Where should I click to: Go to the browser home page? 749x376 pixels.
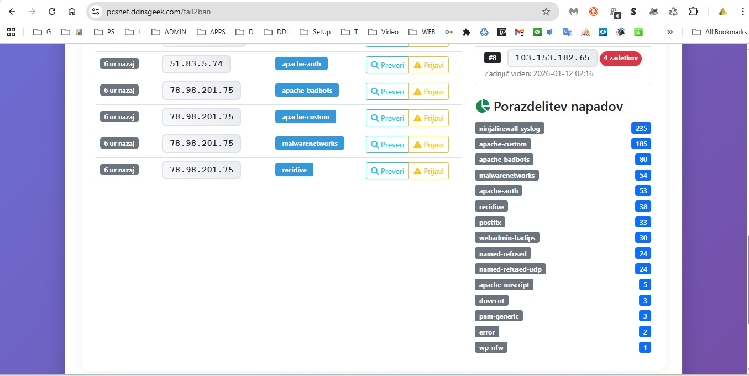72,12
